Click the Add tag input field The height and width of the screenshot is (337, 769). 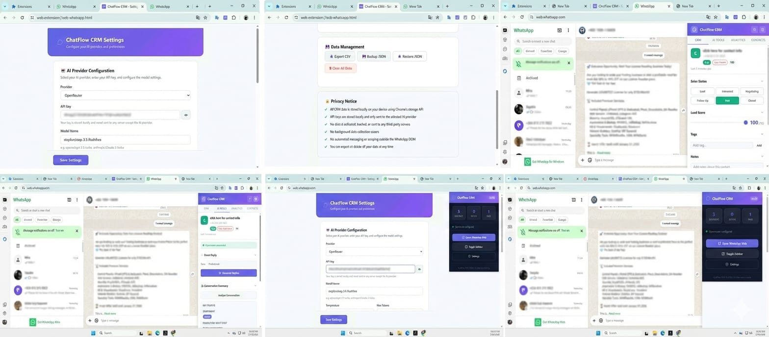721,145
